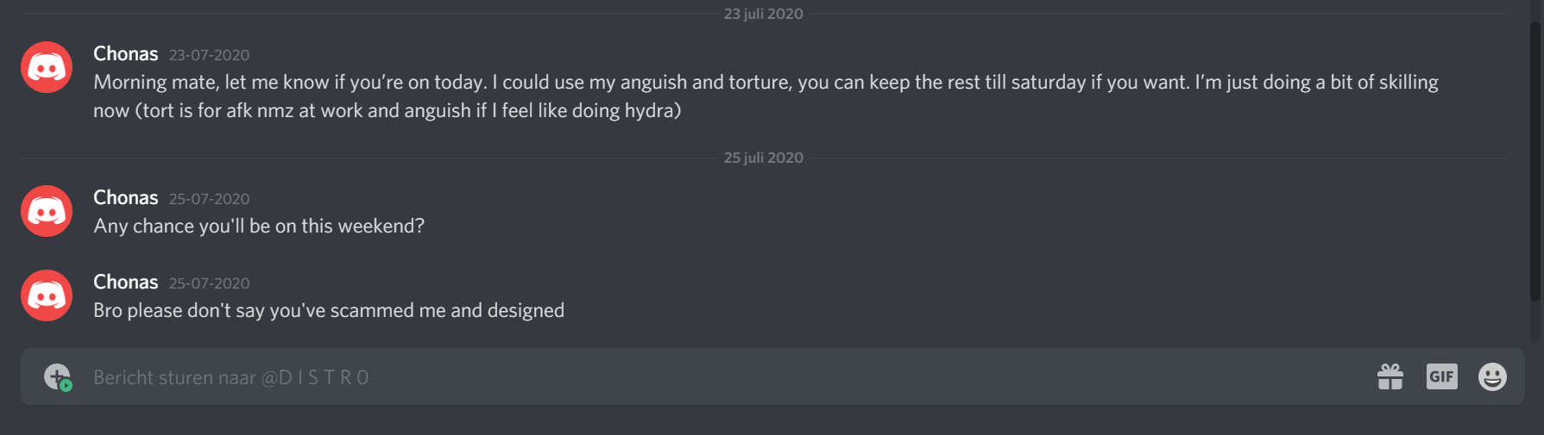Select the Any chance weekend message

point(259,226)
